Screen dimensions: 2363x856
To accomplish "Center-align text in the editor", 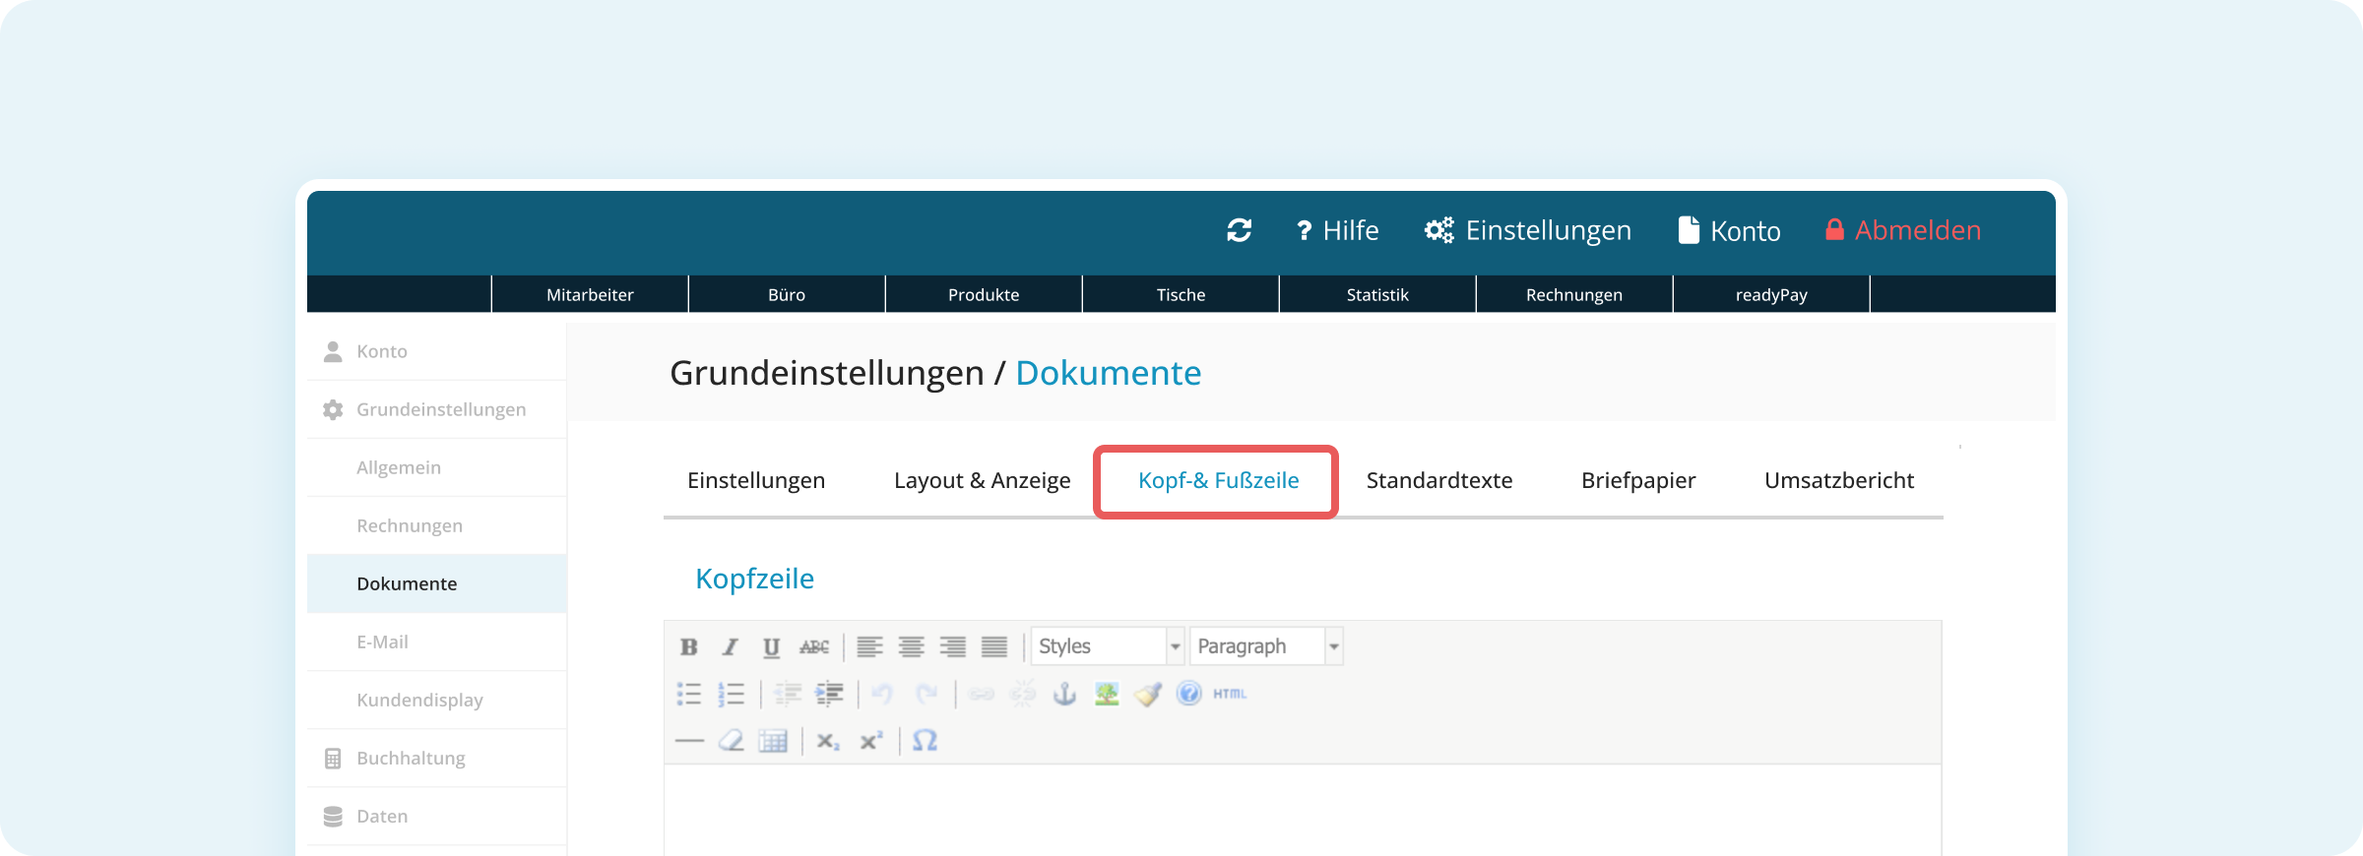I will click(912, 646).
